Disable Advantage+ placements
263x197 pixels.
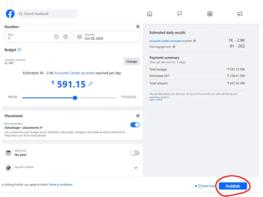pyautogui.click(x=135, y=125)
